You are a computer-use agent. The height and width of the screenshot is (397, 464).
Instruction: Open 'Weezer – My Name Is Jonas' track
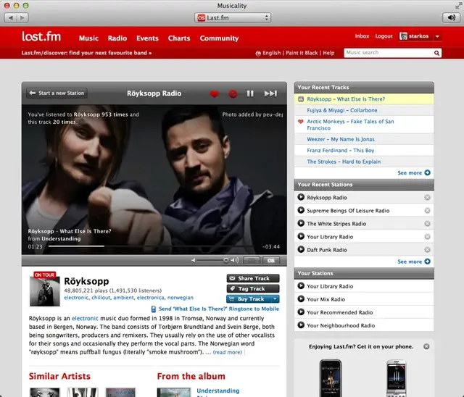tap(340, 139)
